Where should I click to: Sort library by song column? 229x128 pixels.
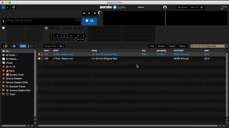tap(94, 50)
